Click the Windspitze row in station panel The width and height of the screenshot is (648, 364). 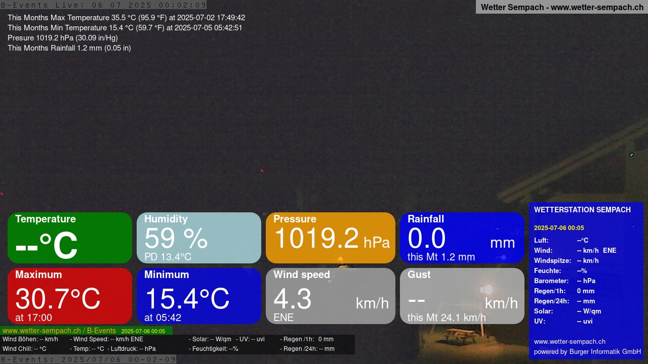click(x=566, y=261)
